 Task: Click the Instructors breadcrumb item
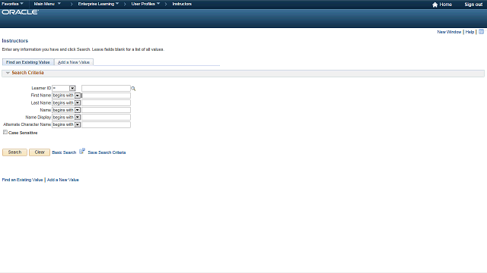[182, 4]
